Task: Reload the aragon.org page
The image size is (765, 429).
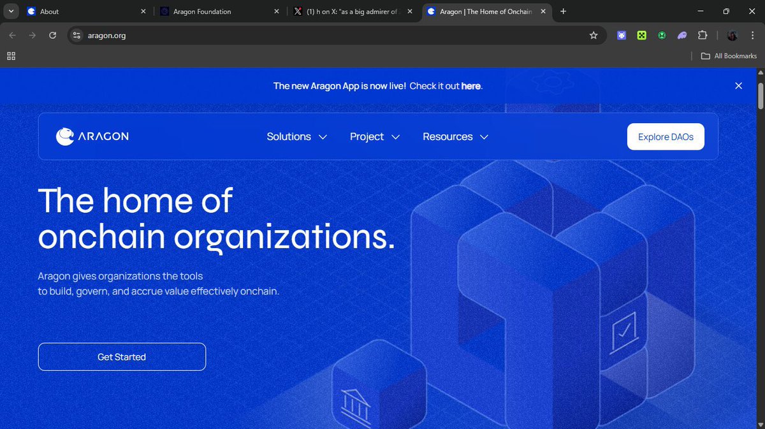Action: 53,36
